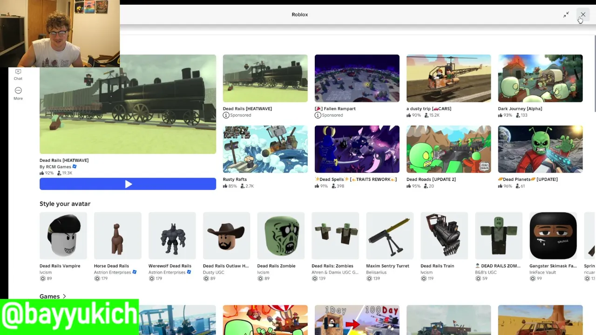The width and height of the screenshot is (596, 335).
Task: Open the Dark Journey [Alpha] thumbnail
Action: [540, 78]
